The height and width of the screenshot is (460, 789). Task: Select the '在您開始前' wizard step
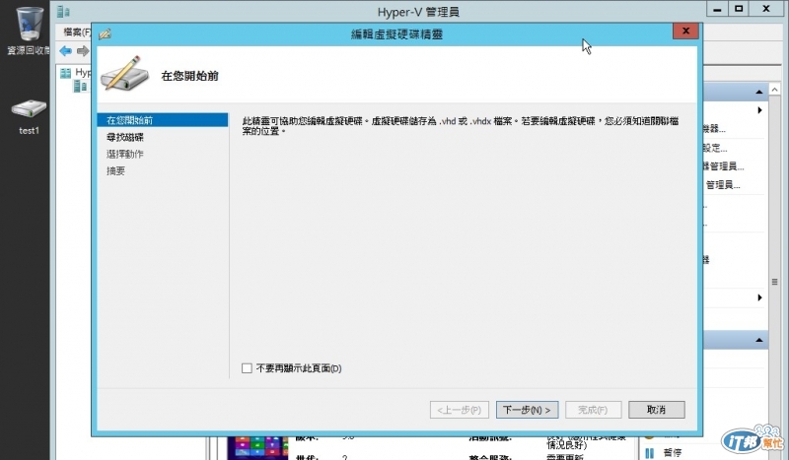pyautogui.click(x=162, y=120)
